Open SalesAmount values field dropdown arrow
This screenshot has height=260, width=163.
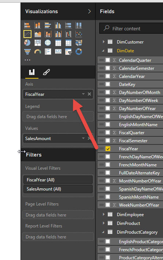(83, 138)
